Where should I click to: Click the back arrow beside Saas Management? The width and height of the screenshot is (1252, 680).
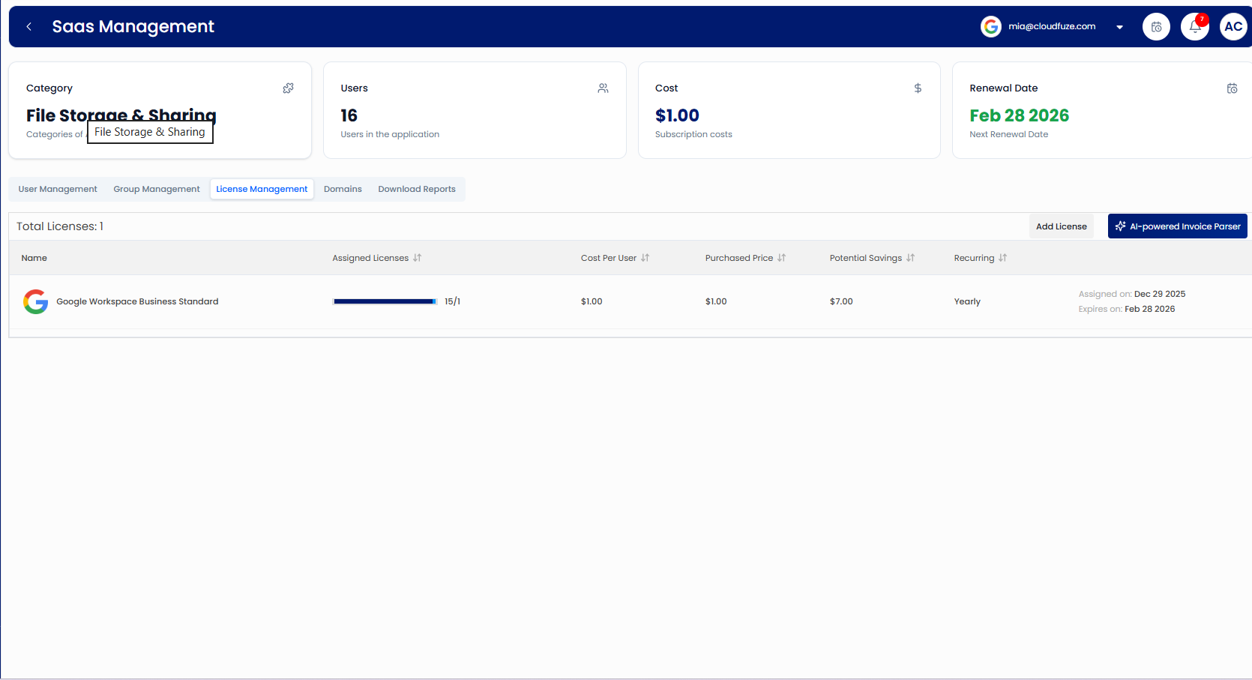point(28,26)
